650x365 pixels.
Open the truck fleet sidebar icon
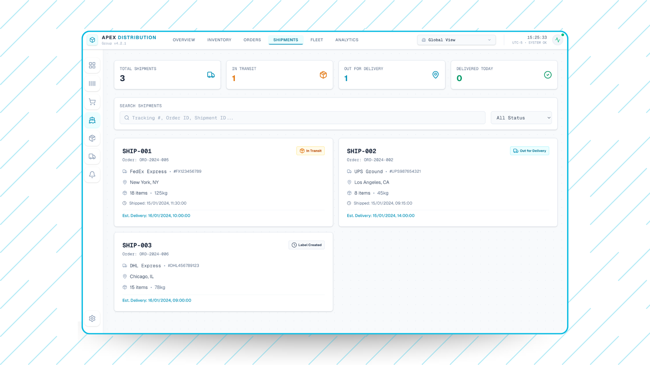(92, 156)
